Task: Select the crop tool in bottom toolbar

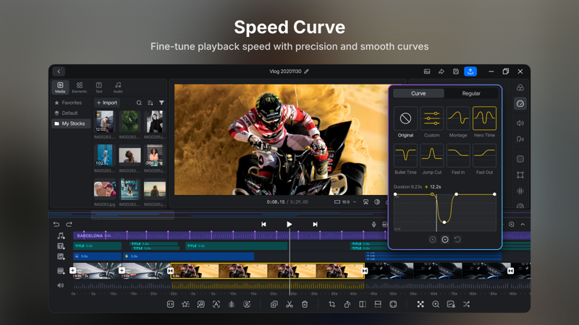Action: [332, 304]
